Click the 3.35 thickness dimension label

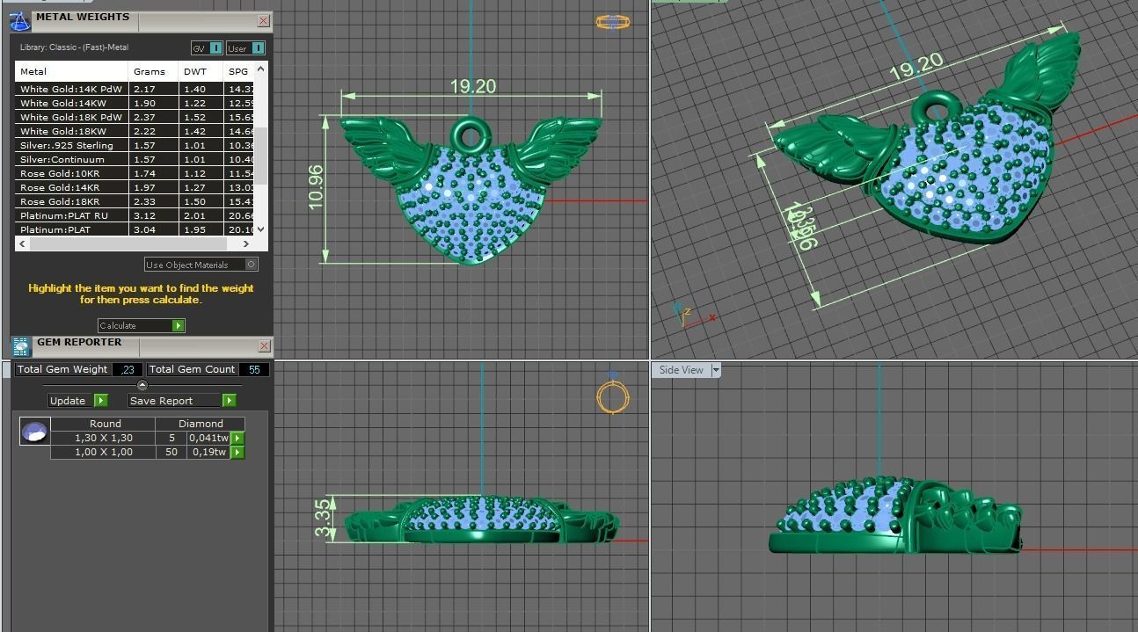pos(324,519)
